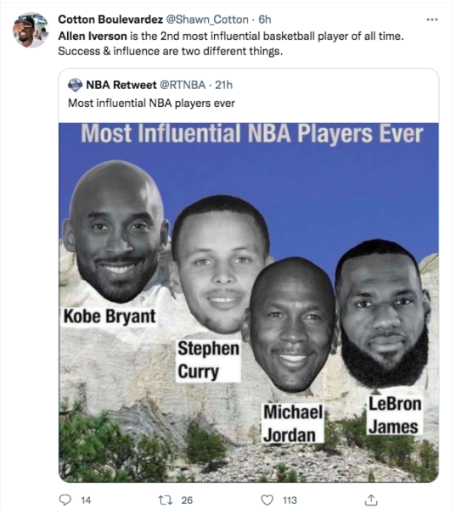This screenshot has height=509, width=456.
Task: Open Cotton Boulevardez profile picture
Action: [x=31, y=31]
